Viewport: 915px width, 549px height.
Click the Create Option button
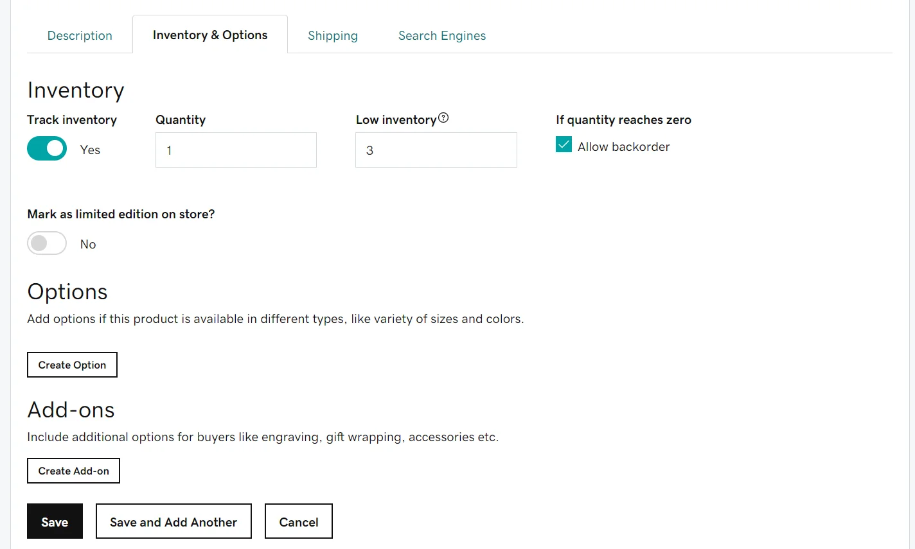[x=72, y=365]
